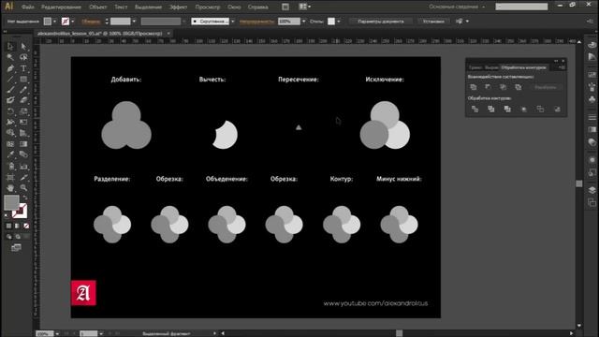
Task: Click Trim pathfinder icon
Action: [491, 110]
